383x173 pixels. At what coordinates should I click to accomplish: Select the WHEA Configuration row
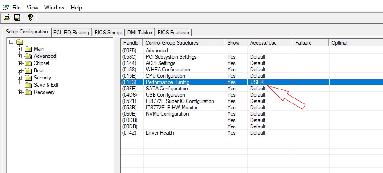point(252,70)
